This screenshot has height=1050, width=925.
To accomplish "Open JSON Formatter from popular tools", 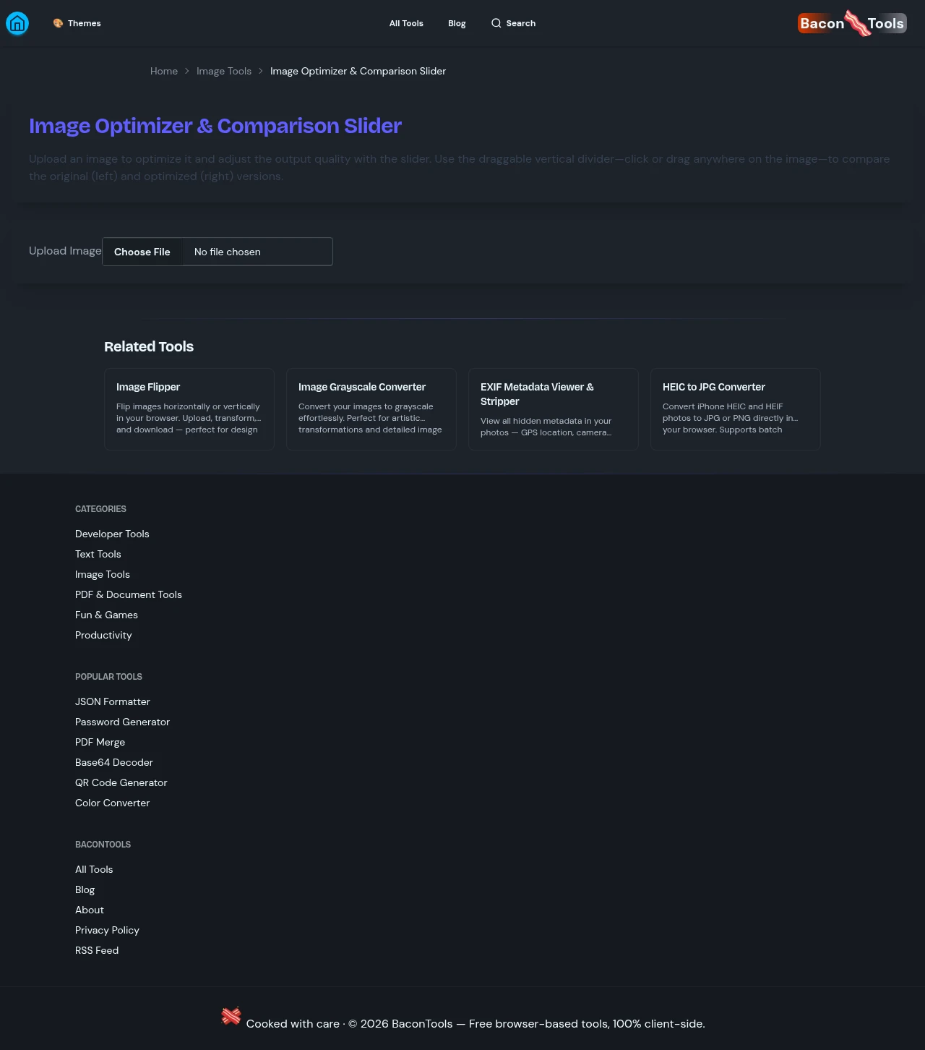I will click(113, 701).
